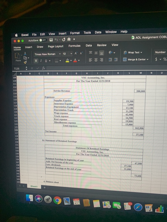Image resolution: width=167 pixels, height=222 pixels.
Task: Decrease the indent
Action: click(x=110, y=60)
